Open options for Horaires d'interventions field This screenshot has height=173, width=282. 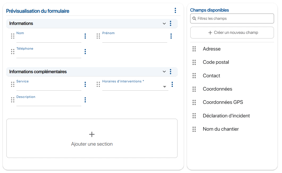coord(172,84)
